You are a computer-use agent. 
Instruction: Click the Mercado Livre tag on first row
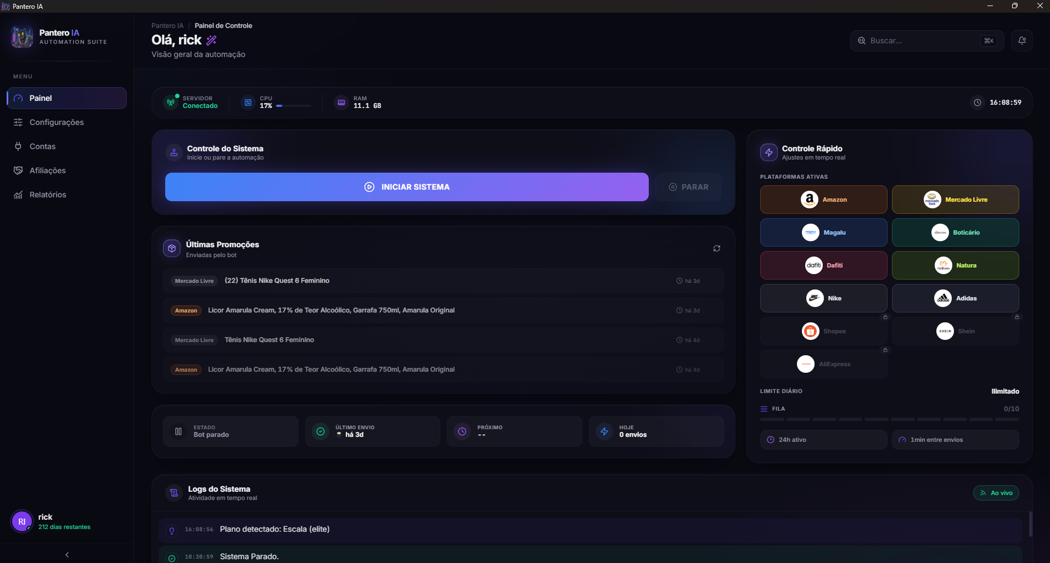coord(194,281)
